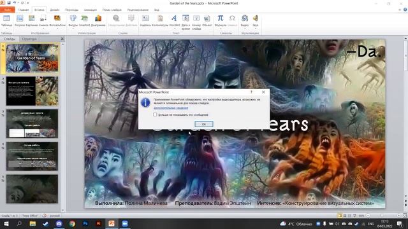408x229 pixels.
Task: Switch to Slide Sorter view
Action: point(345,216)
